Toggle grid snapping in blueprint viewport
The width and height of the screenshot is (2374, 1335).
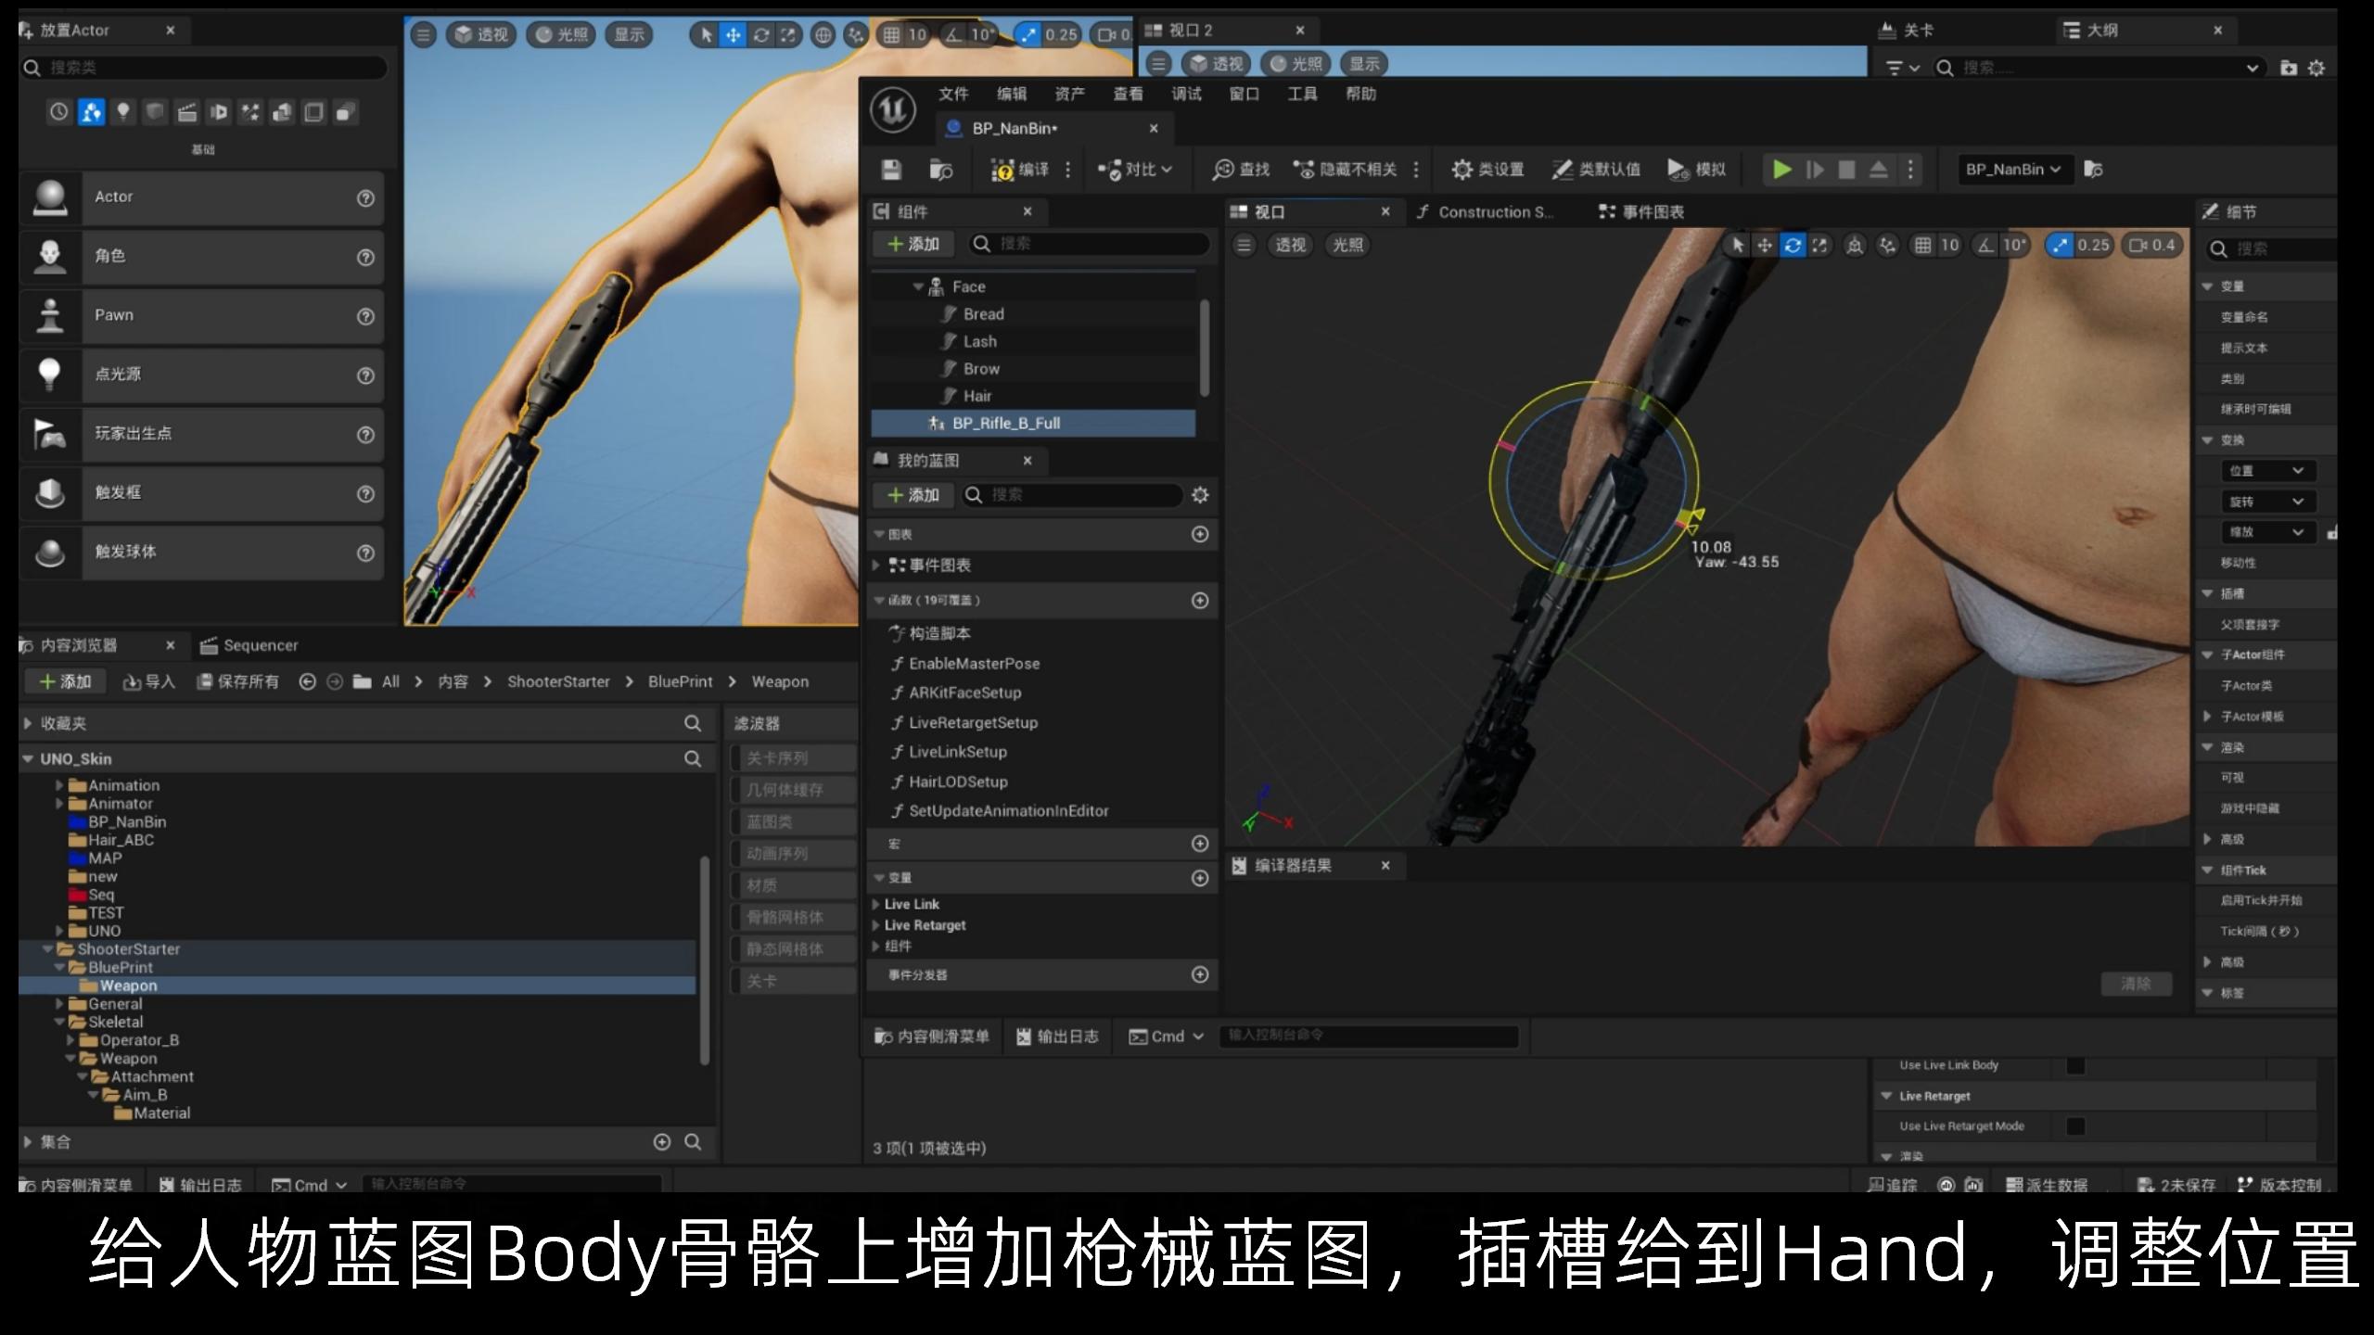tap(1923, 246)
